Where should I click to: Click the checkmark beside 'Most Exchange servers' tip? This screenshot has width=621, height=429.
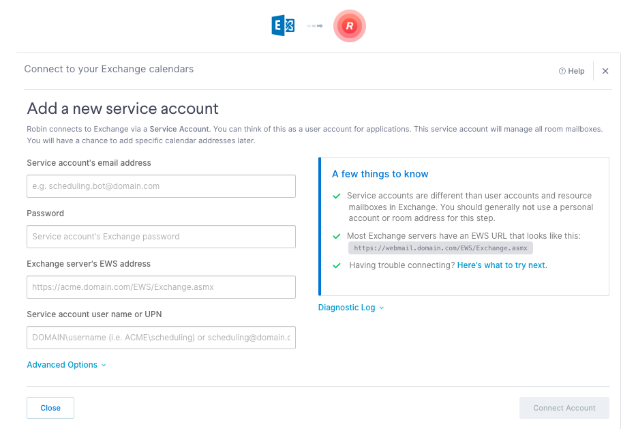coord(337,237)
